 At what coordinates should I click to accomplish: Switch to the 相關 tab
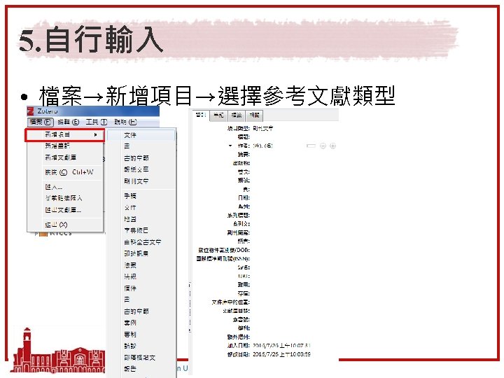point(254,115)
